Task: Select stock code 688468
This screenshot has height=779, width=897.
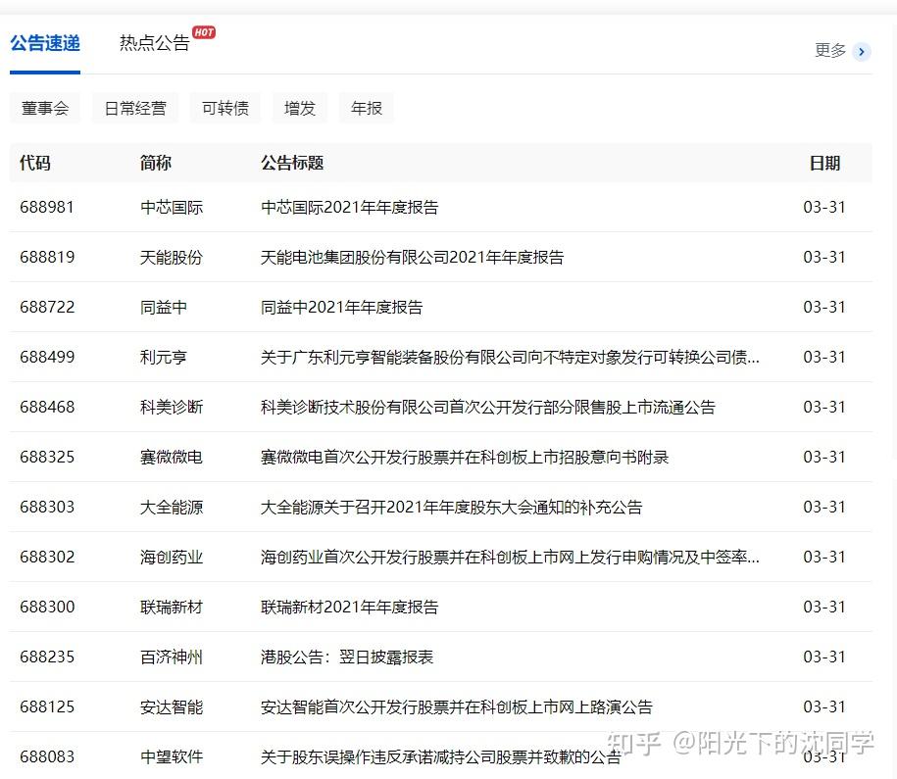Action: point(47,408)
